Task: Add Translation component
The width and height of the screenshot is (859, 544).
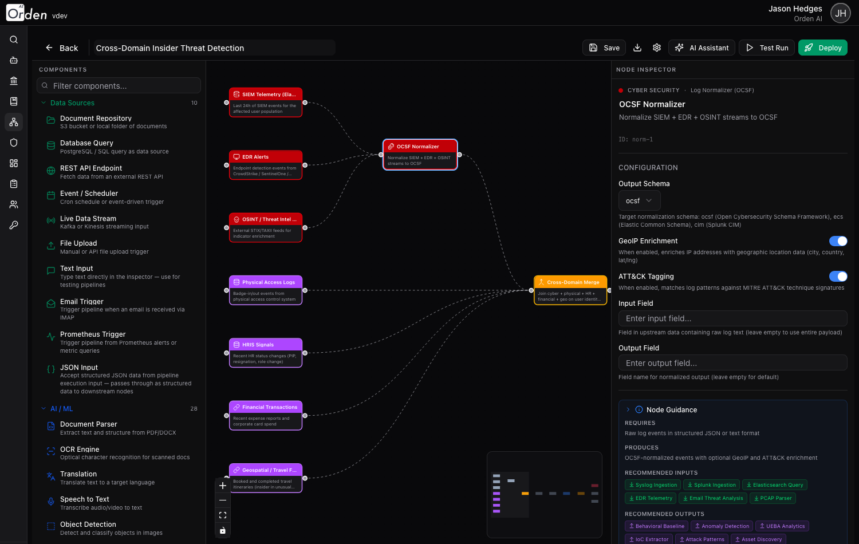Action: tap(119, 478)
